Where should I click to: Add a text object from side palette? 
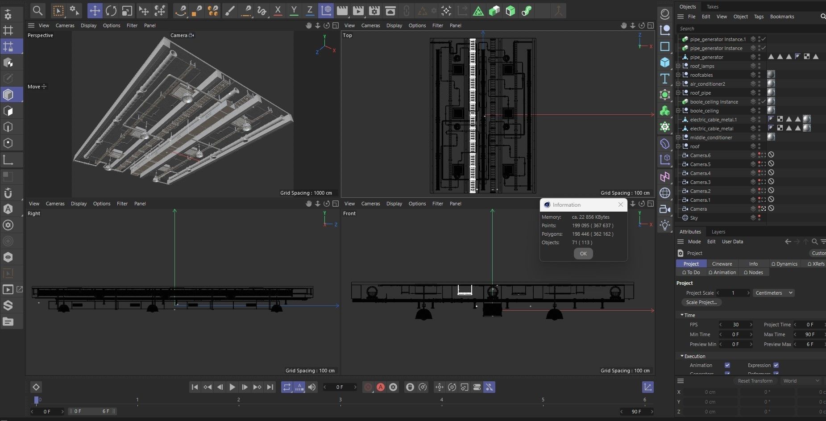coord(665,79)
